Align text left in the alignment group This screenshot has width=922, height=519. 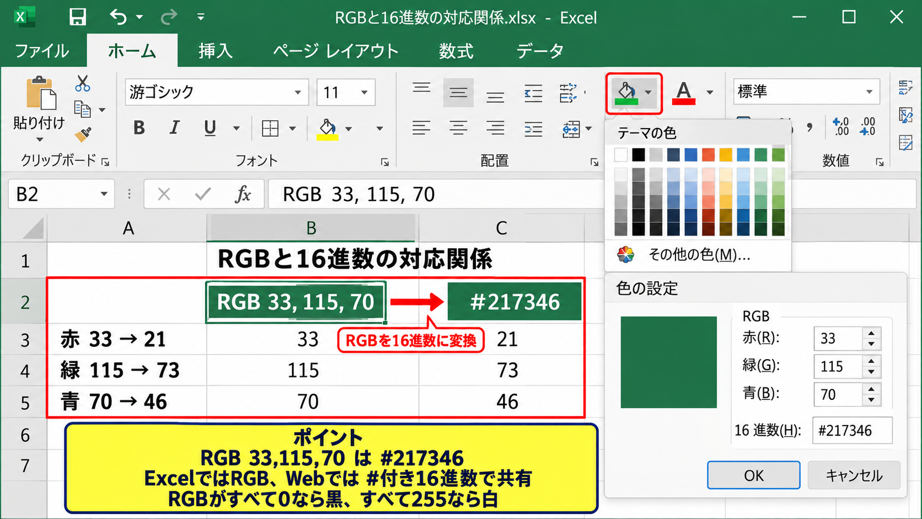pos(421,129)
